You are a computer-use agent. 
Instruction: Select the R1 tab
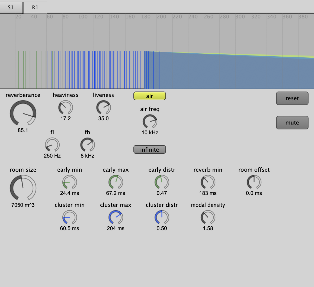coord(35,7)
